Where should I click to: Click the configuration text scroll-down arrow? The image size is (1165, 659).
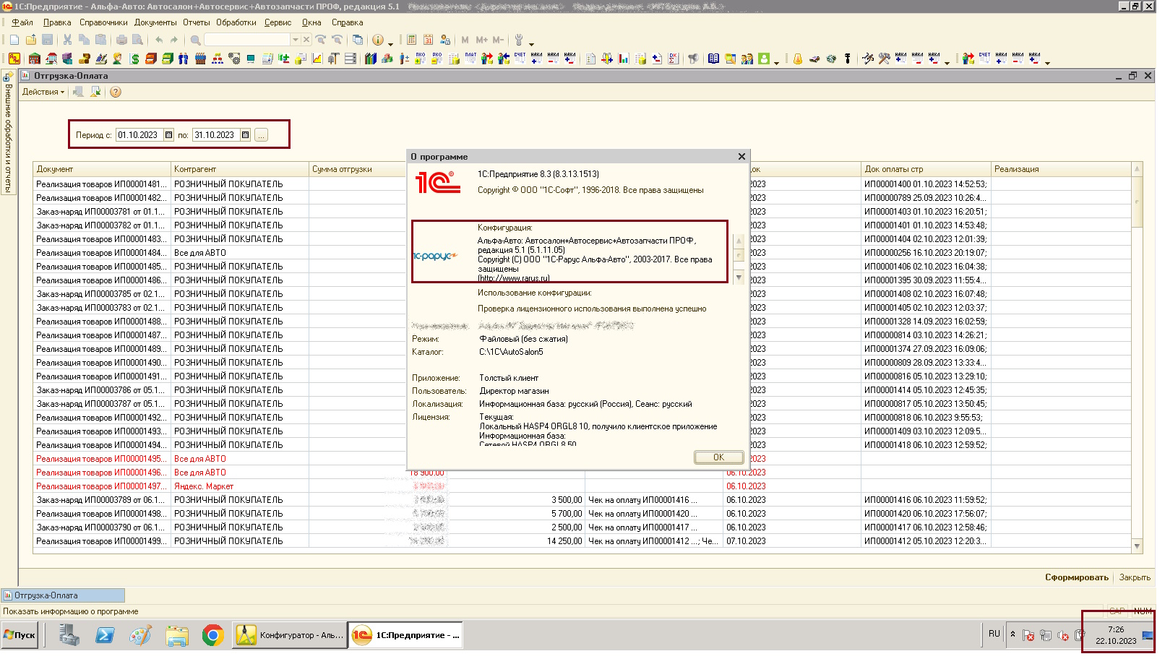(x=739, y=277)
